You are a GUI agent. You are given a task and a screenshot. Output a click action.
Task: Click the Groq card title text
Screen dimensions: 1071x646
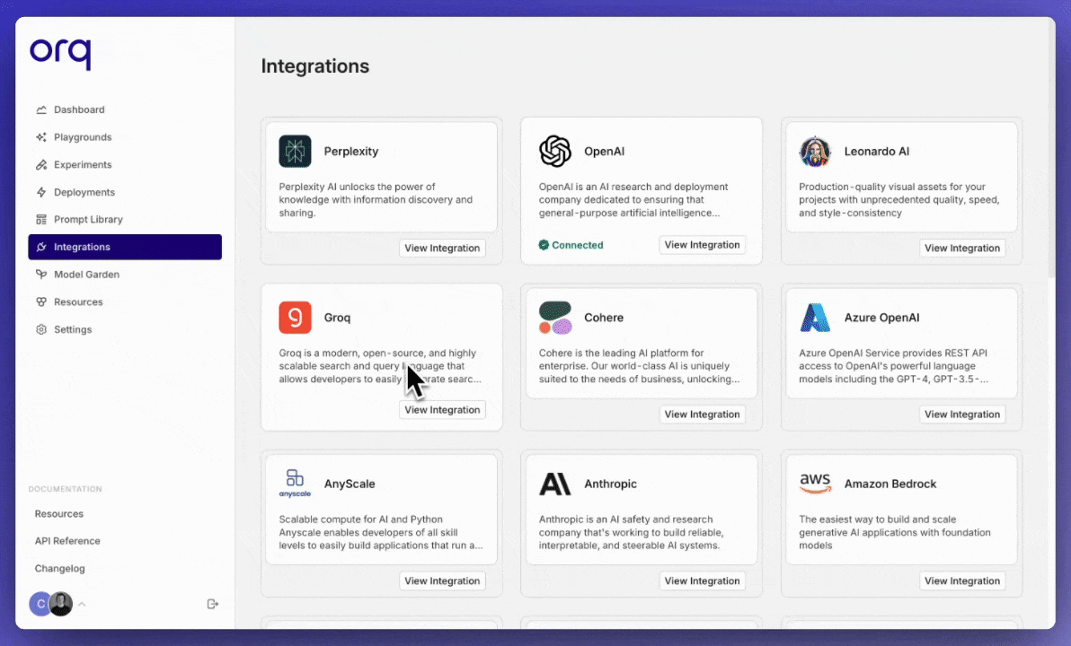[337, 318]
